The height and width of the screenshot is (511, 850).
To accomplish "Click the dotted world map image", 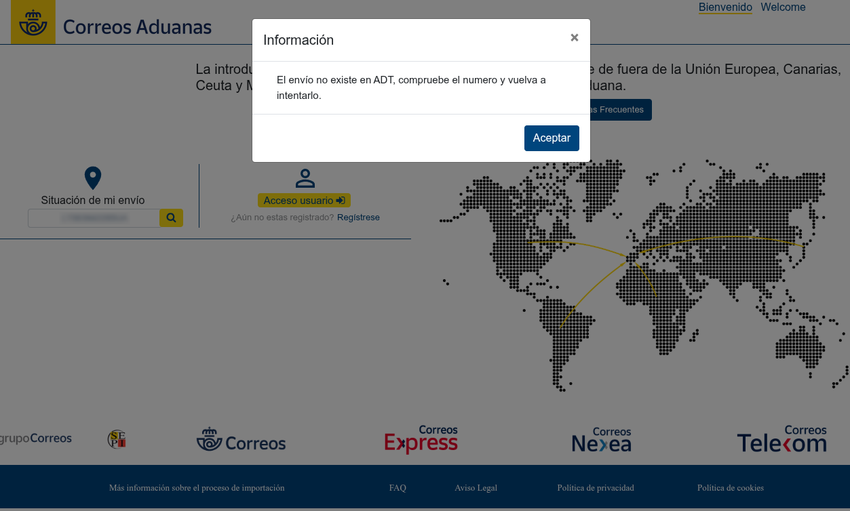I will tap(644, 275).
